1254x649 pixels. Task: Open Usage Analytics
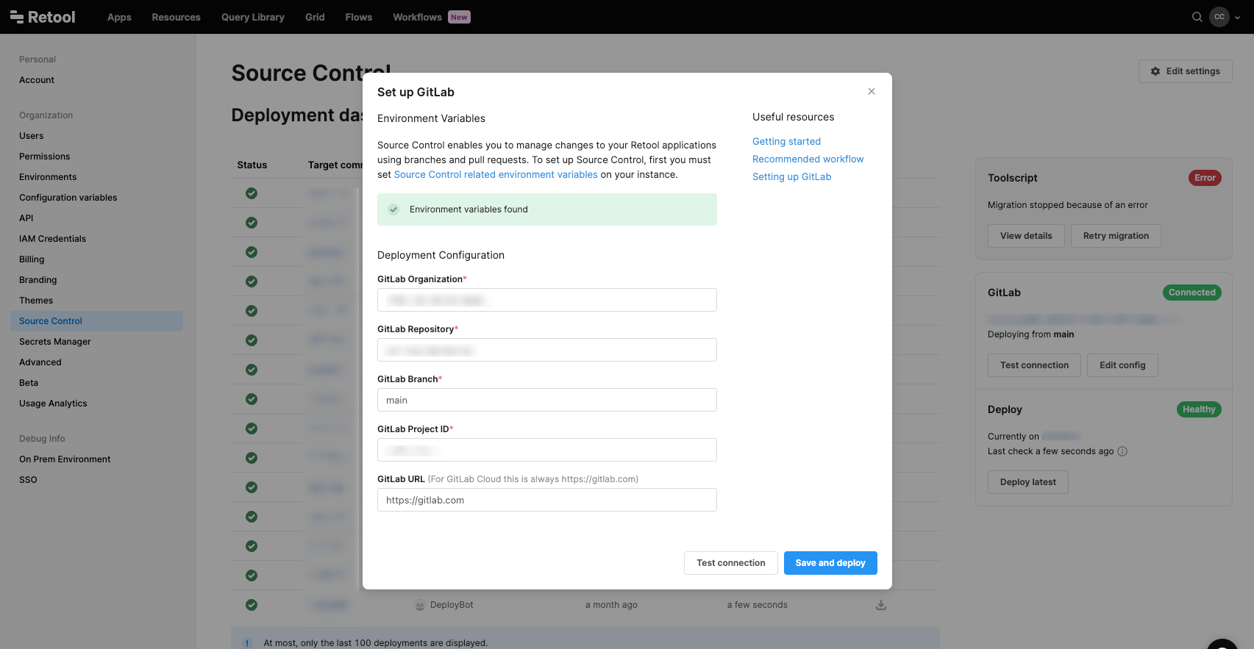coord(53,404)
